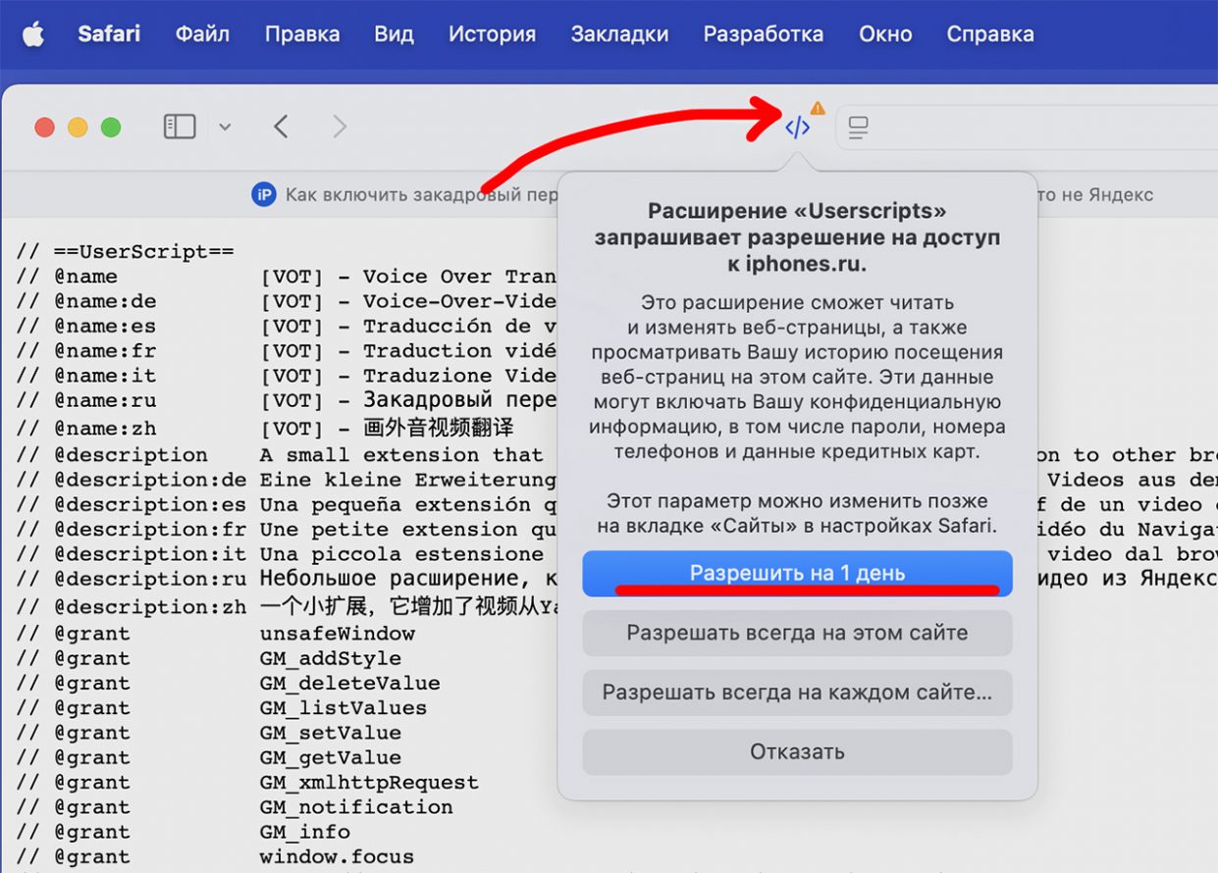Open the Разработка menu
Viewport: 1218px width, 873px height.
coord(763,33)
